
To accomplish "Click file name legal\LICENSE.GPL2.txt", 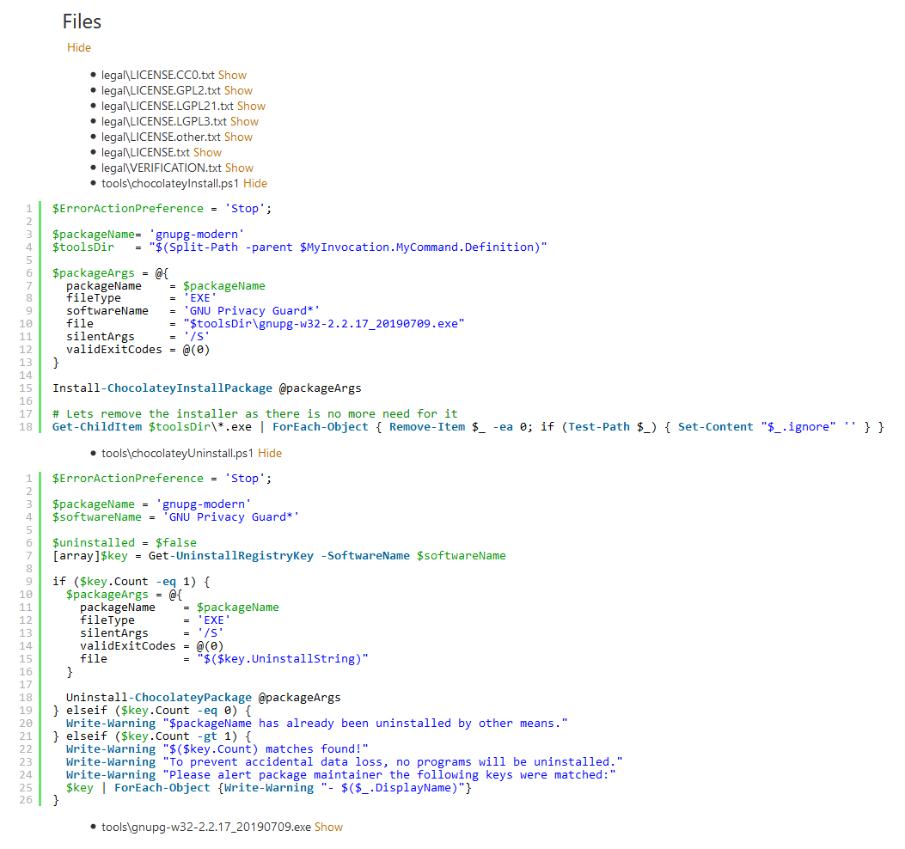I will 161,90.
